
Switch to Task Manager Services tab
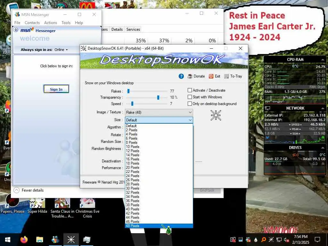tap(133, 29)
